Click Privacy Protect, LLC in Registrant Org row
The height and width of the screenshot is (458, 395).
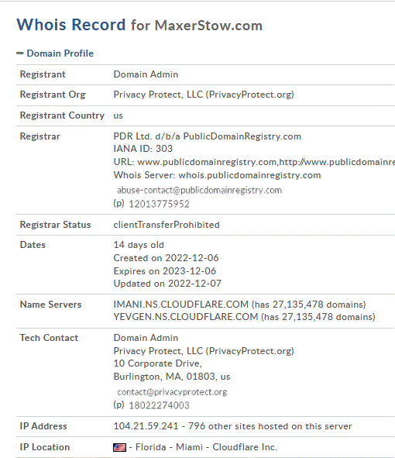204,95
